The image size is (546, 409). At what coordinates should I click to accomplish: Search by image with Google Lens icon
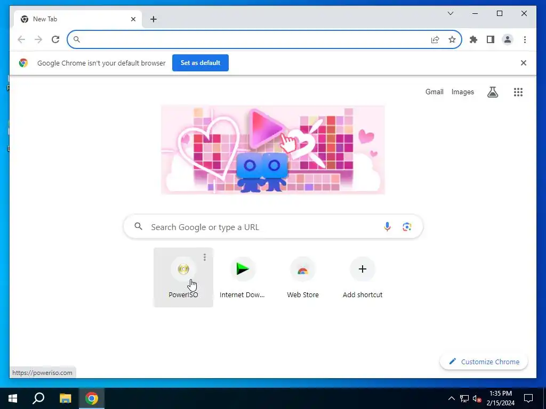pyautogui.click(x=407, y=227)
